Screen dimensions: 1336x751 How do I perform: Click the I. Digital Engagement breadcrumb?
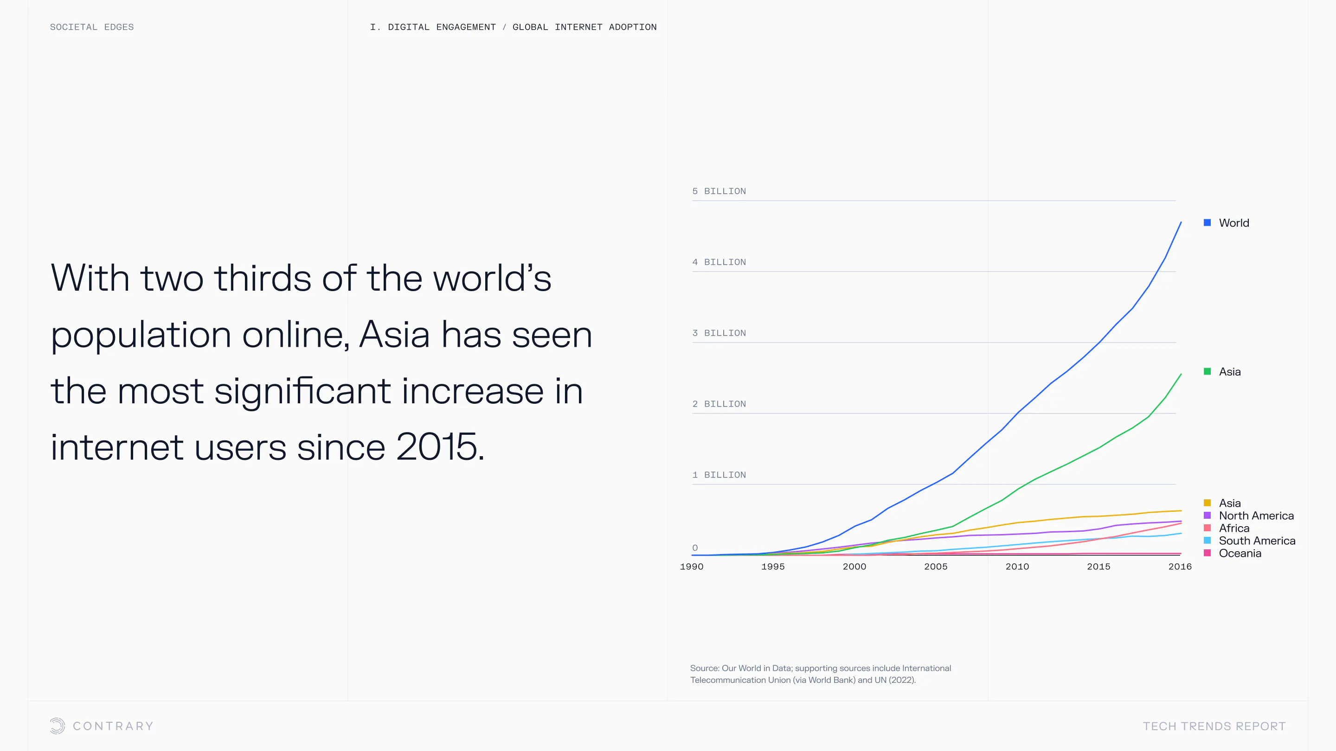tap(433, 27)
